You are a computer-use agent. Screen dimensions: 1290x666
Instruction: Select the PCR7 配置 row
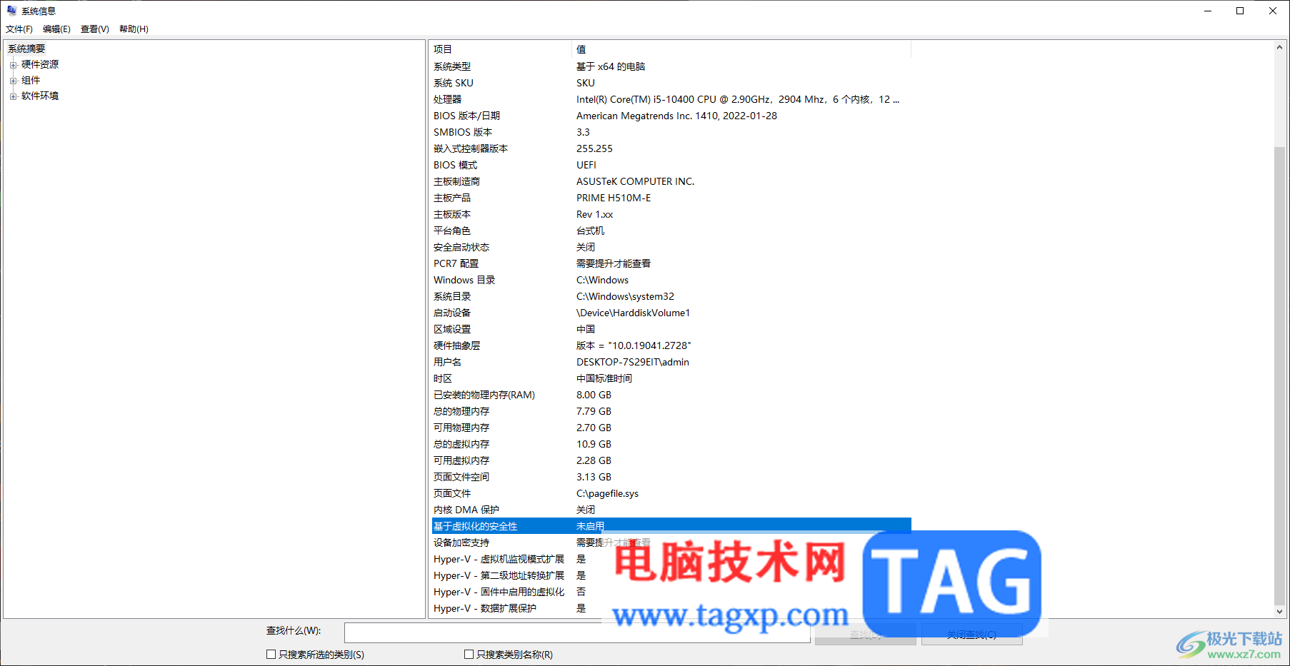[x=671, y=263]
